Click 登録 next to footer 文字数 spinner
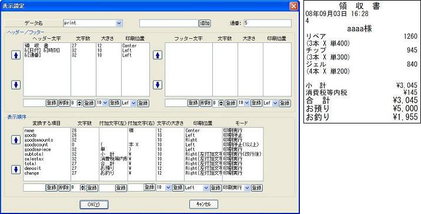This screenshot has height=214, width=421. coord(230,103)
